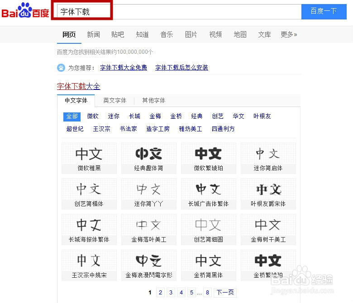The height and width of the screenshot is (303, 353).
Task: Go to font list page 8
Action: tap(207, 293)
